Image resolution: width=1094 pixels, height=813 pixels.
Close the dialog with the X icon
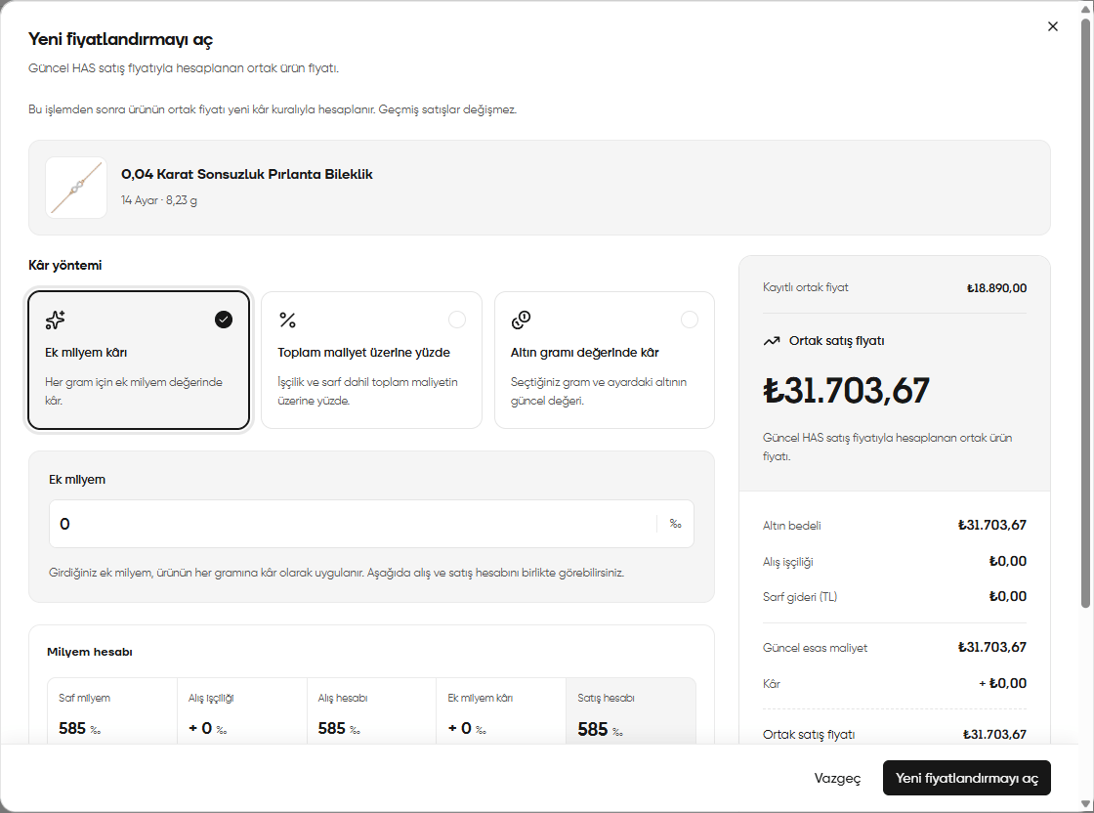pyautogui.click(x=1053, y=26)
